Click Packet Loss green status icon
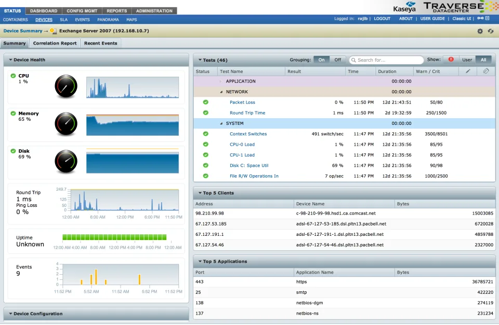Image resolution: width=499 pixels, height=325 pixels. click(x=206, y=102)
